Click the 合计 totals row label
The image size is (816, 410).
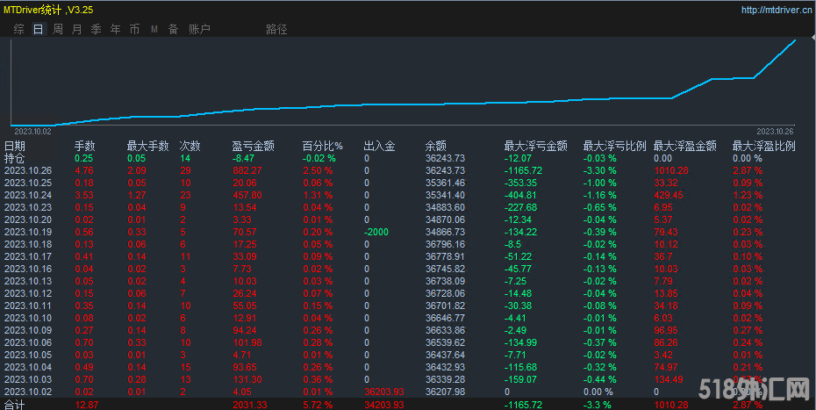coord(15,404)
